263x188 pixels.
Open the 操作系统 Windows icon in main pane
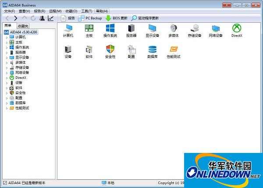click(x=110, y=31)
